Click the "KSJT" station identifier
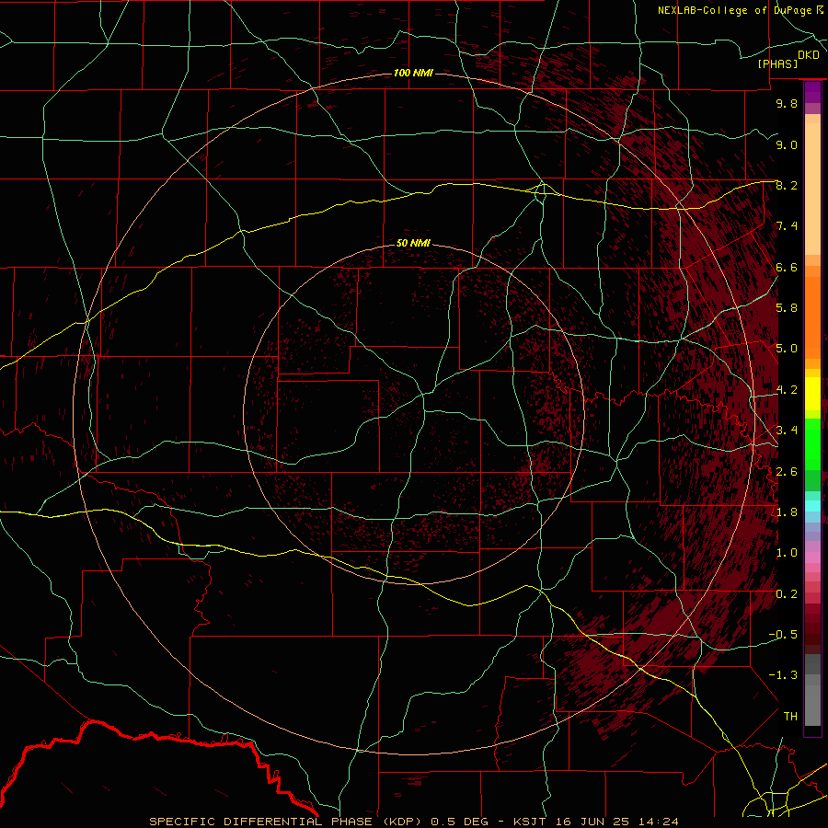This screenshot has height=828, width=828. click(528, 822)
